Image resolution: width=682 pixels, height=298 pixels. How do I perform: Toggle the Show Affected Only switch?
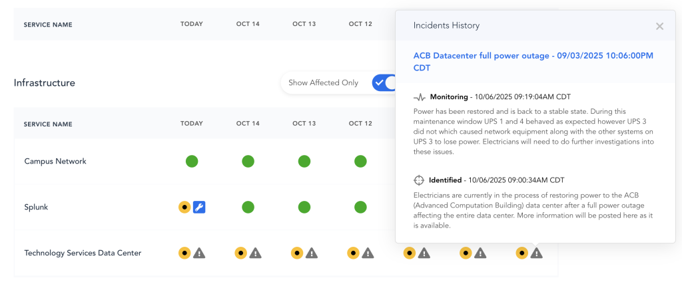384,83
